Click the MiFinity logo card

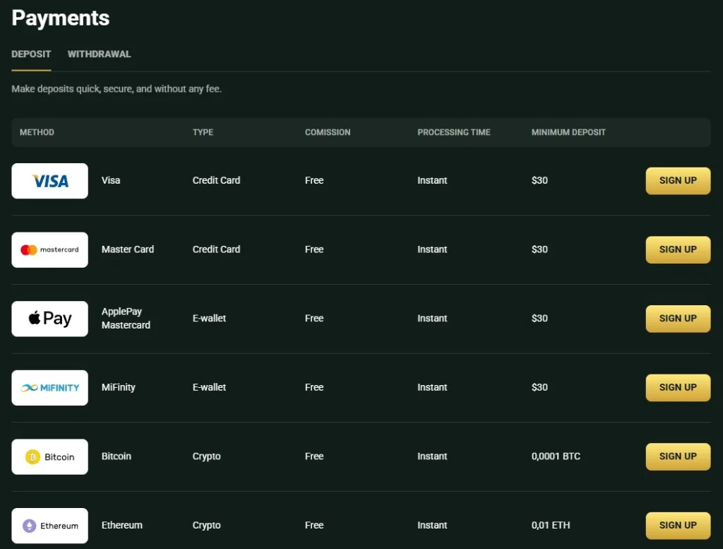point(50,387)
